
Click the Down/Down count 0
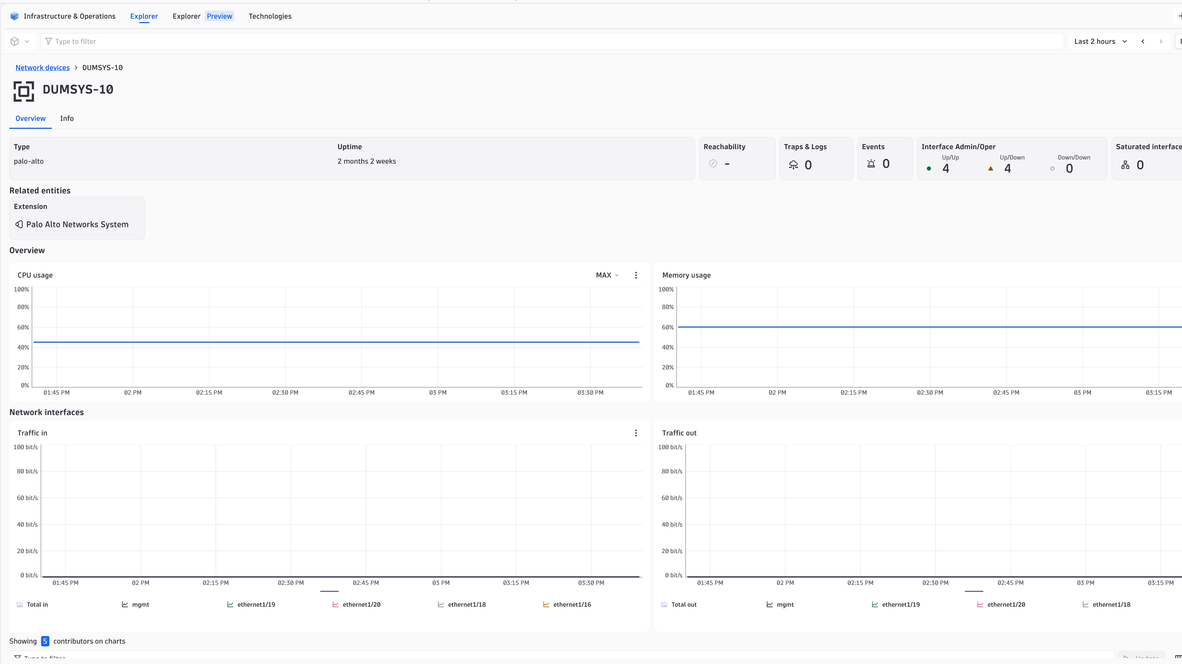click(x=1069, y=169)
